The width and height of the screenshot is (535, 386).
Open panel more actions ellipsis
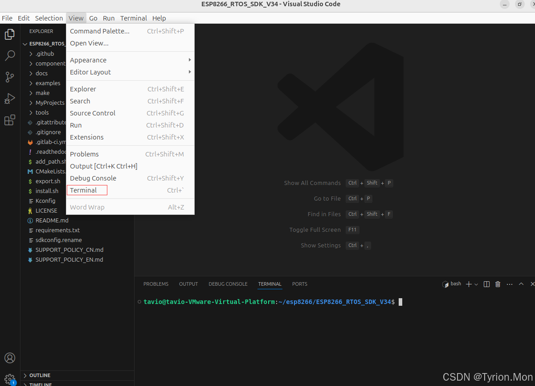coord(510,284)
